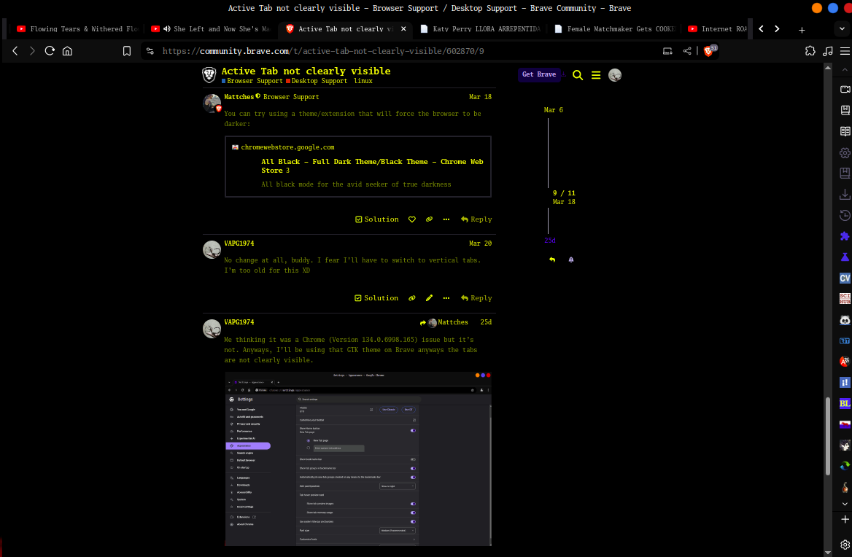Open the Brave main hamburger menu
This screenshot has width=852, height=557.
pos(845,51)
